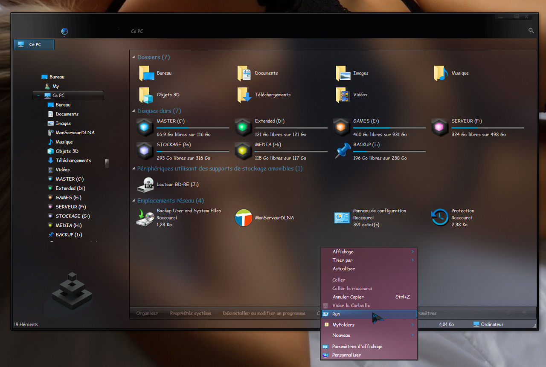Switch to the Ce PC tab
The height and width of the screenshot is (367, 546).
[34, 44]
